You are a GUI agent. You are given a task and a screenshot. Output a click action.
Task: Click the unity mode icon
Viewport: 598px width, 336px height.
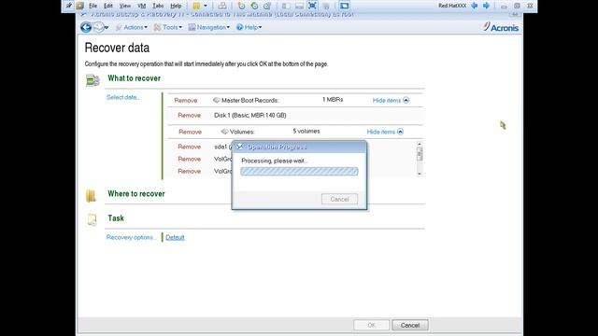coord(326,6)
